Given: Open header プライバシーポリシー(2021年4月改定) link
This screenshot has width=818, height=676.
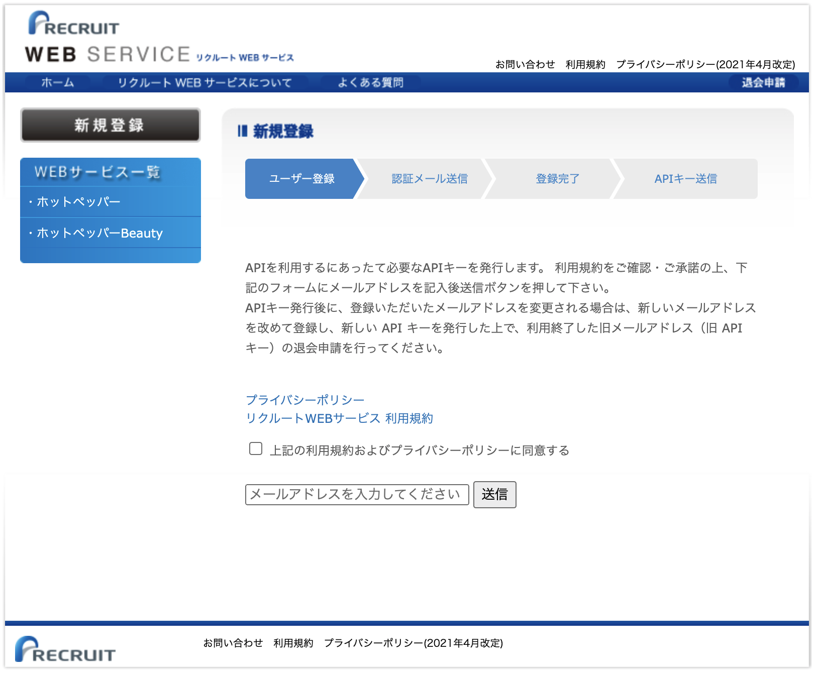Looking at the screenshot, I should (705, 64).
